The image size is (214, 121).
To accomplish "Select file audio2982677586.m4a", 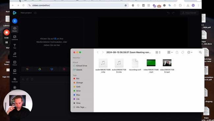I will pyautogui.click(x=119, y=66).
